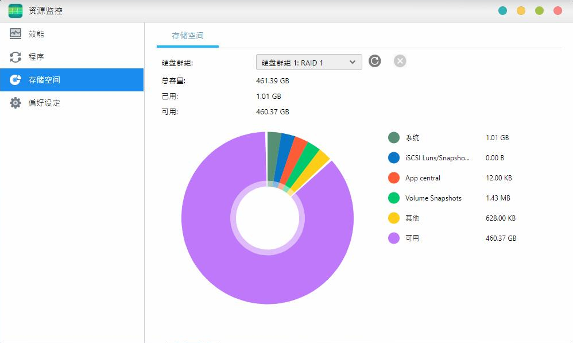
Task: Click the gray X icon beside the refresh button
Action: (x=400, y=61)
